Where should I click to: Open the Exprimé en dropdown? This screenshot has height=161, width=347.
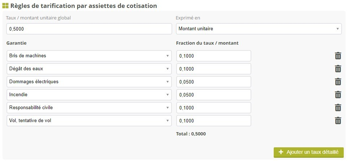click(259, 29)
